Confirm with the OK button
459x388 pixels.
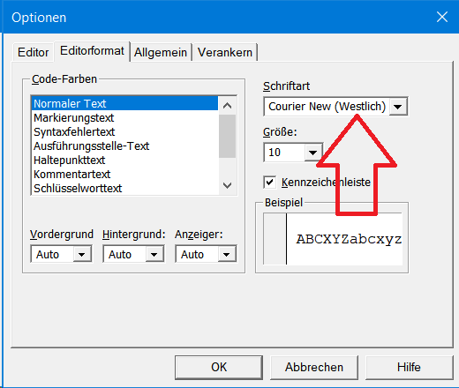[x=219, y=368]
